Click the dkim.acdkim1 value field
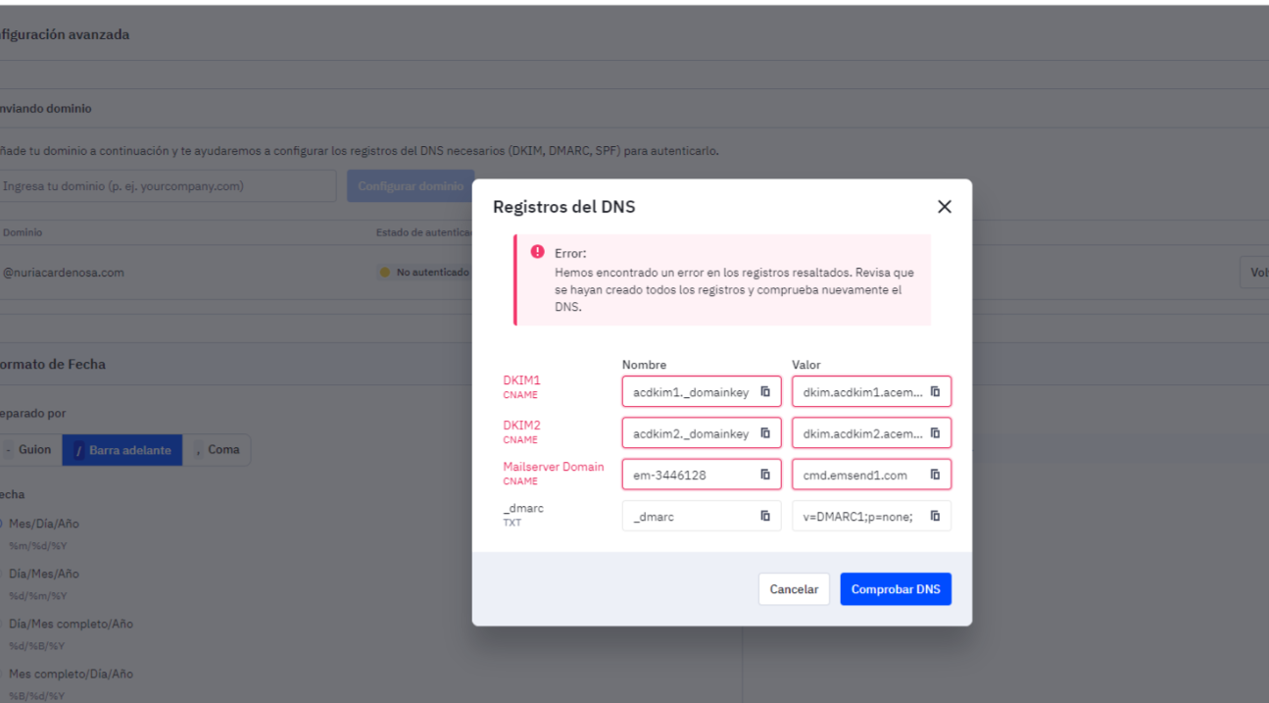 [871, 391]
